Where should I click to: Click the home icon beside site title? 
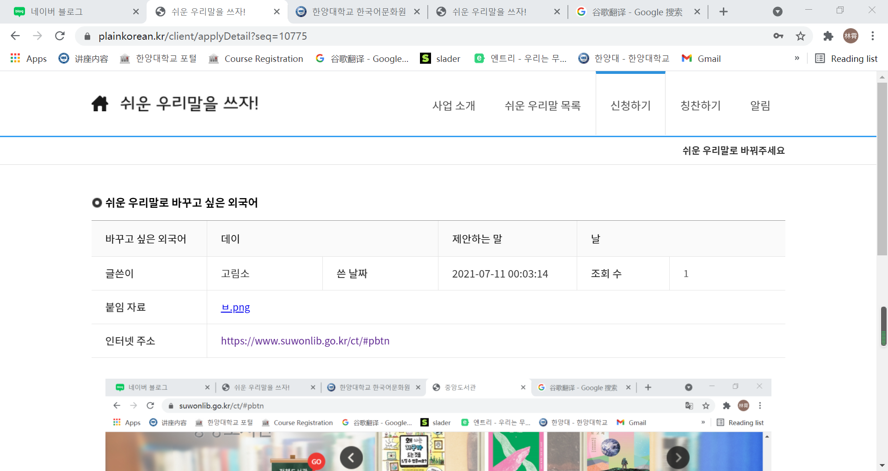[99, 104]
